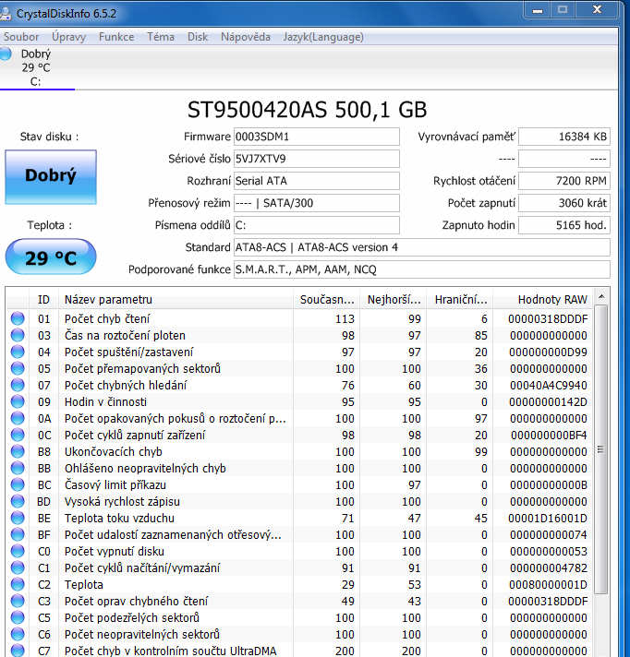630x657 pixels.
Task: Click status circle of Počet spuštění/zastavení row
Action: (18, 352)
